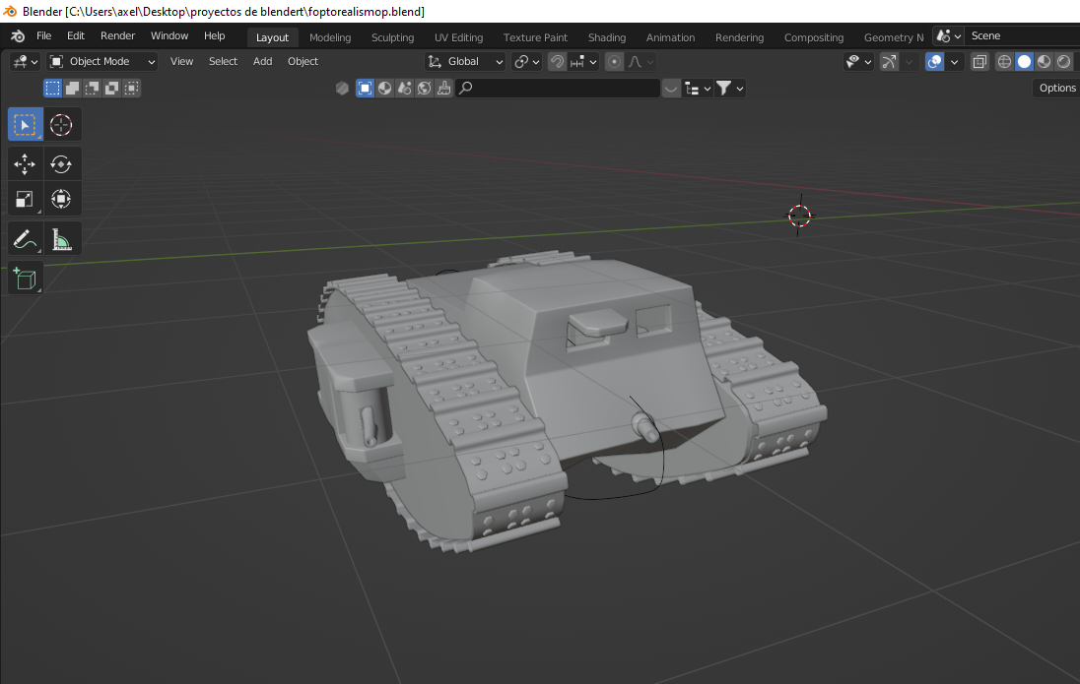Toggle X-Ray view
Screen dimensions: 1080x684
979,62
